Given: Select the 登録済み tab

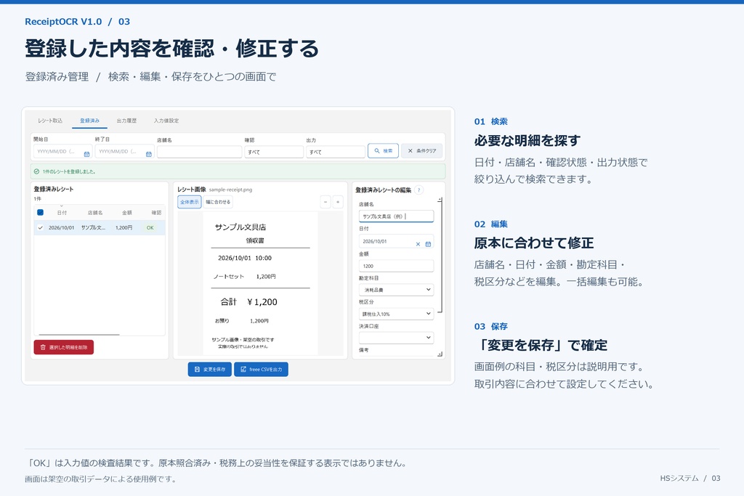Looking at the screenshot, I should click(89, 121).
